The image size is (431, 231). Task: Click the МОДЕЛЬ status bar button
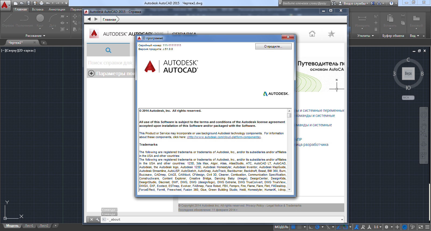pyautogui.click(x=281, y=227)
